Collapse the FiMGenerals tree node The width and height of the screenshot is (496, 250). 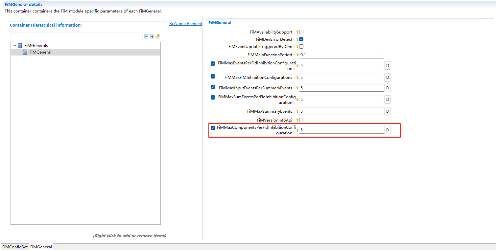click(x=14, y=45)
